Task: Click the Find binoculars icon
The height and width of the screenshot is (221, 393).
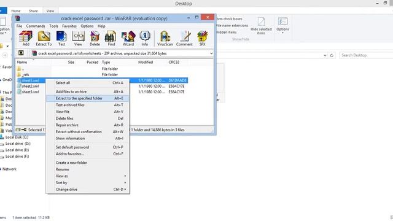Action: [111, 38]
